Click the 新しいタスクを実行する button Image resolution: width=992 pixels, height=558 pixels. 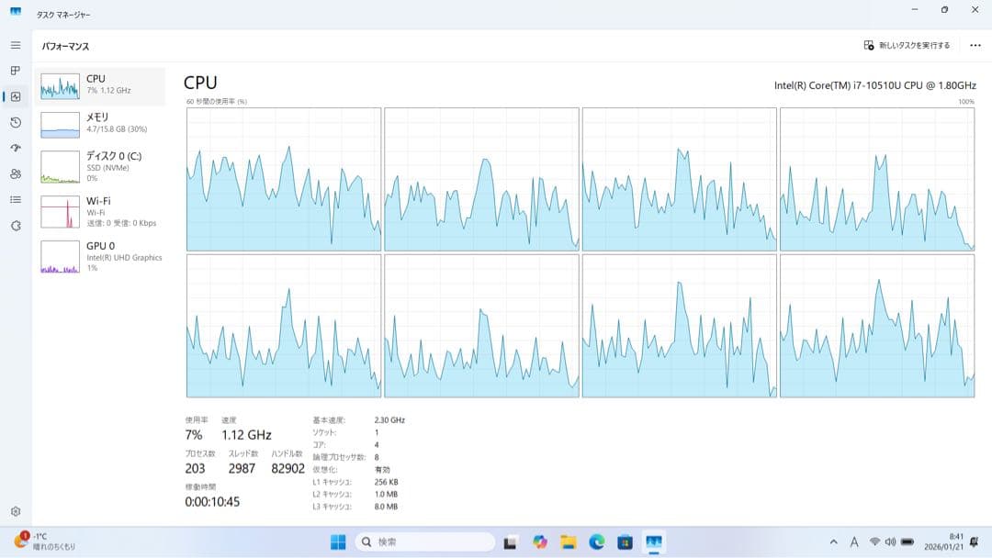point(909,44)
